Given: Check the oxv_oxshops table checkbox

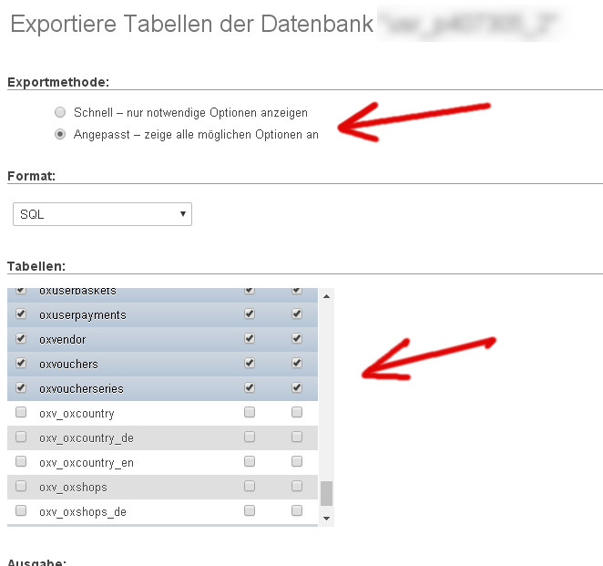Looking at the screenshot, I should coord(21,486).
